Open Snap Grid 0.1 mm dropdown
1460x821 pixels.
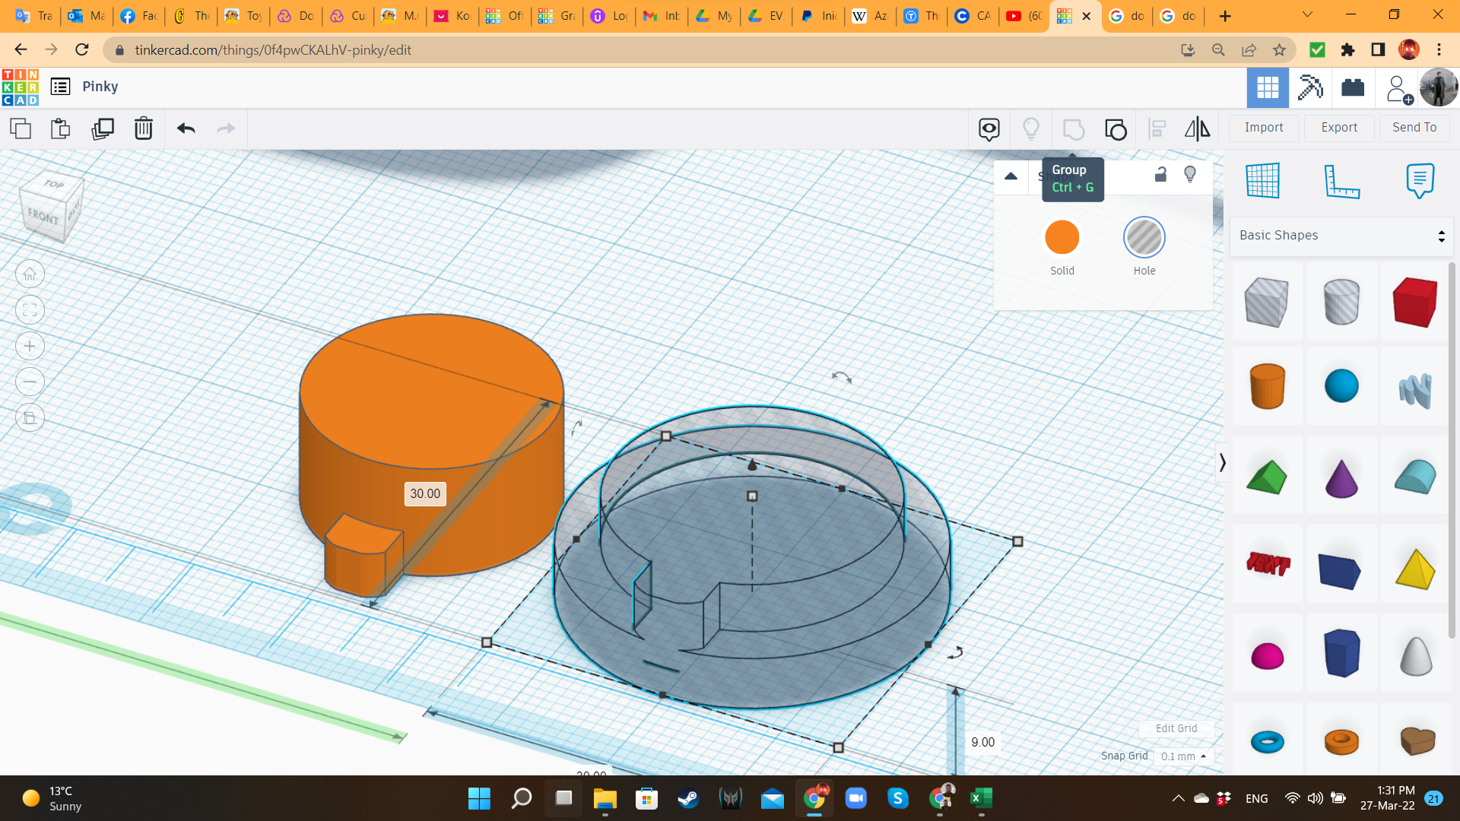1183,756
